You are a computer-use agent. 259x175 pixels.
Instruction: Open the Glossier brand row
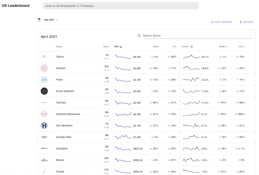(61, 68)
